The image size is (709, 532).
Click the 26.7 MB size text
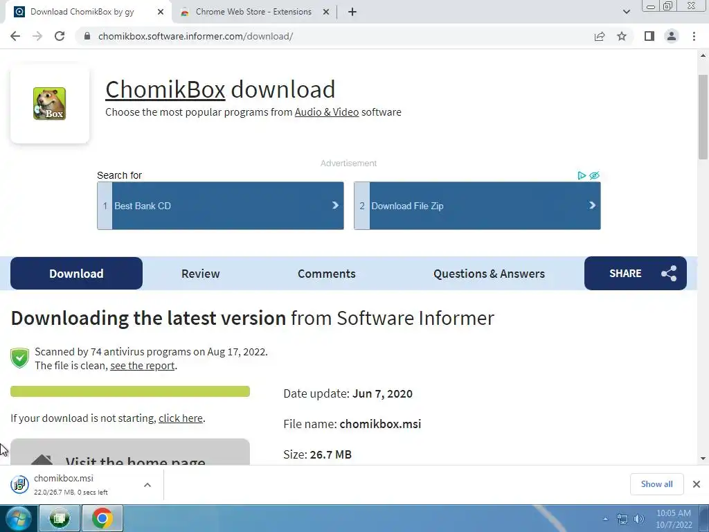point(330,454)
